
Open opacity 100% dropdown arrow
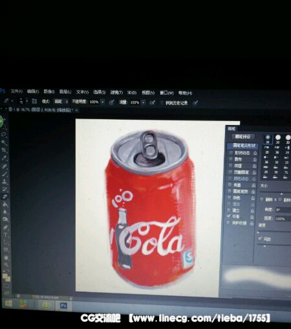click(103, 102)
